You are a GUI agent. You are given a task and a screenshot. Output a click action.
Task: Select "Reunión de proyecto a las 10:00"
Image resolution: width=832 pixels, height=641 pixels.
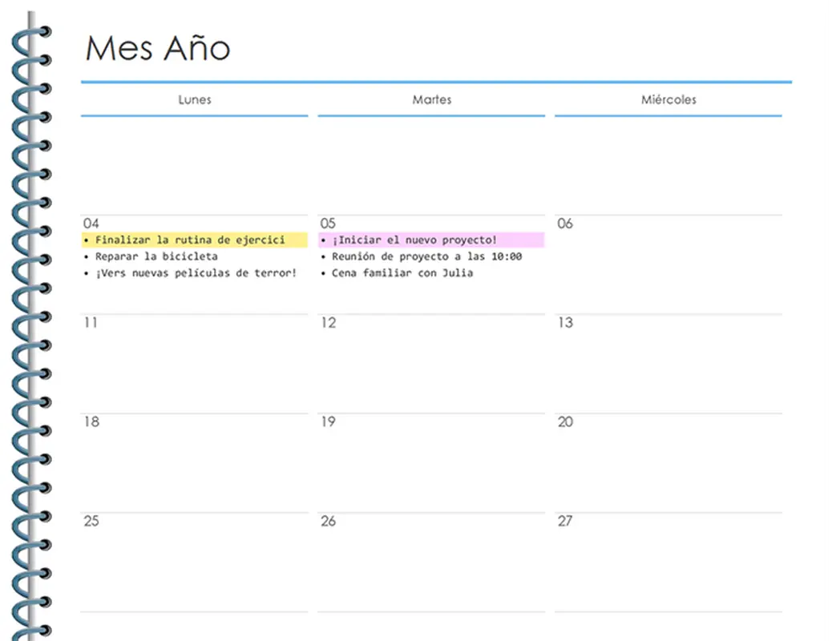tap(426, 256)
